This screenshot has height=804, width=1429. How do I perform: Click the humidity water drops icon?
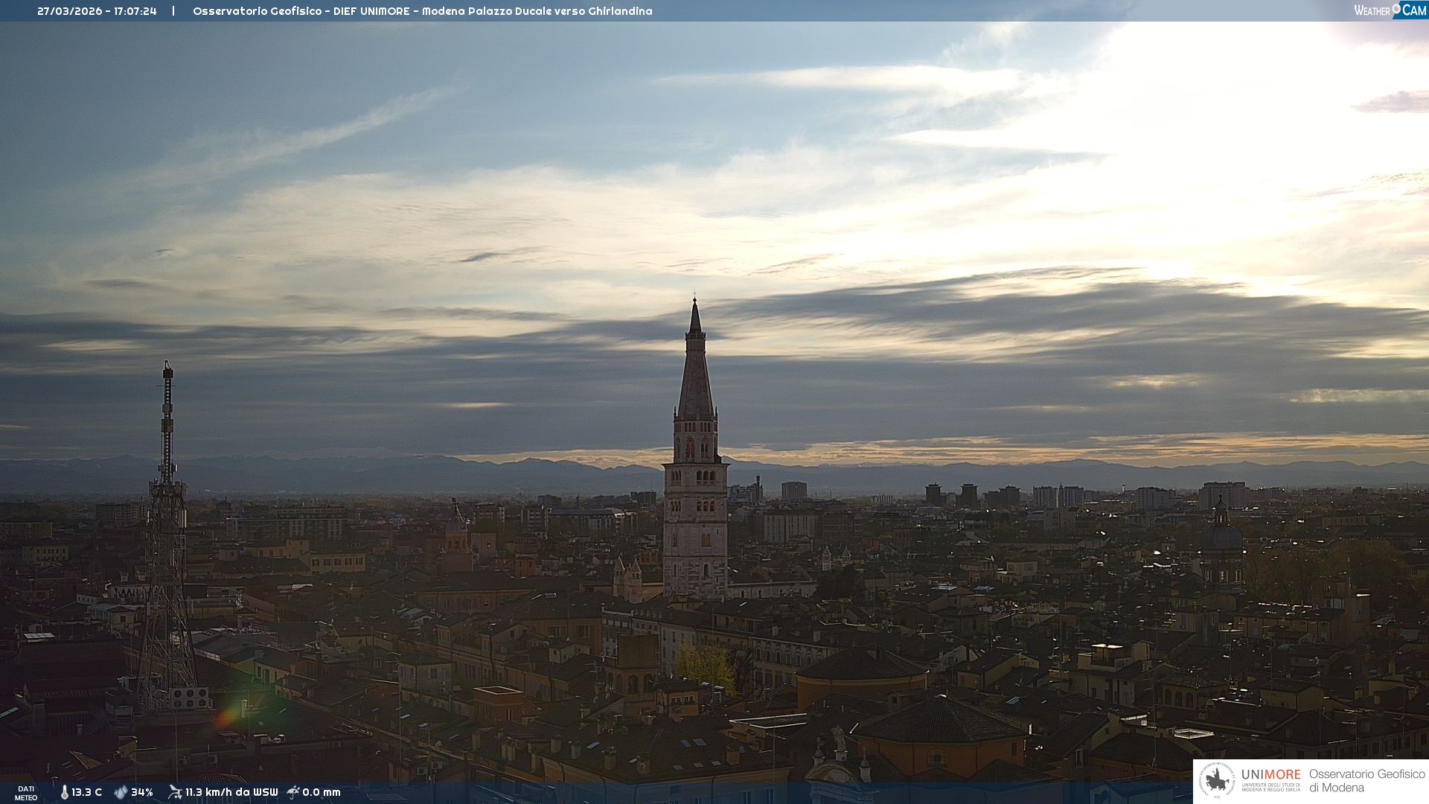[x=121, y=792]
